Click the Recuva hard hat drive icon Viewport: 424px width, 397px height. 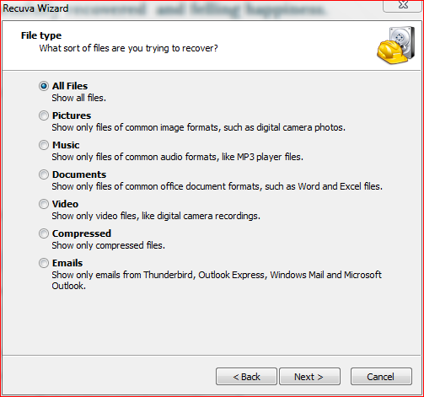(396, 45)
